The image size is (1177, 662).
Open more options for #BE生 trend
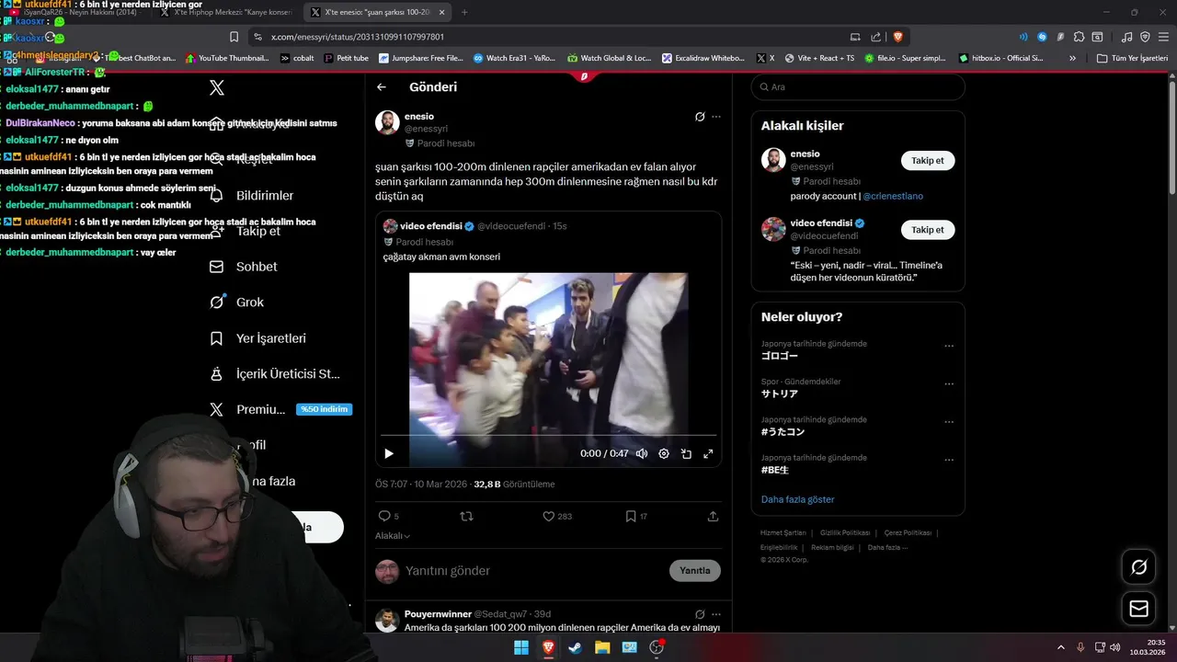click(949, 461)
